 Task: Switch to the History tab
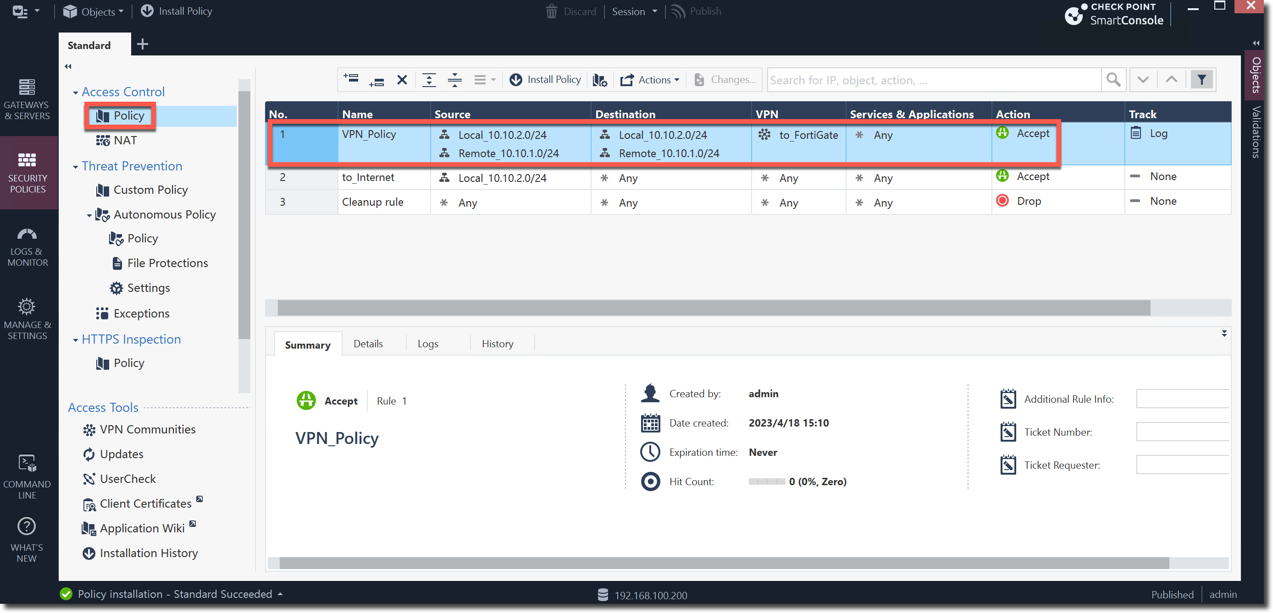pos(497,344)
